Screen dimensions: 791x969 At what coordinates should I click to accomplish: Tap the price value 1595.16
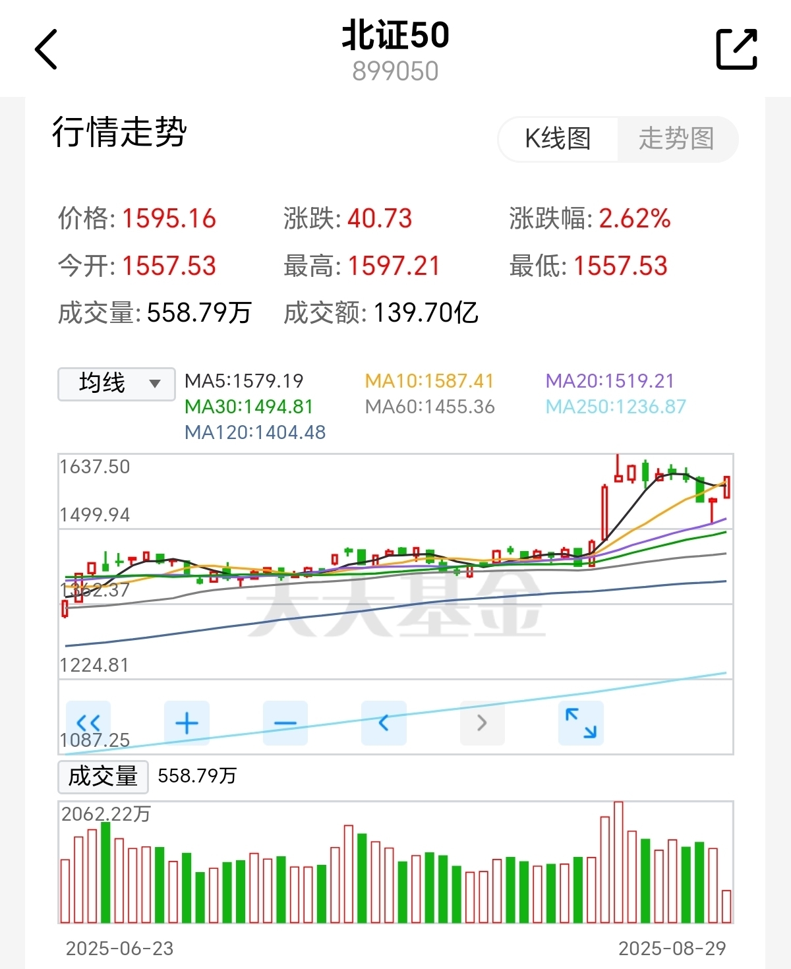pos(169,219)
